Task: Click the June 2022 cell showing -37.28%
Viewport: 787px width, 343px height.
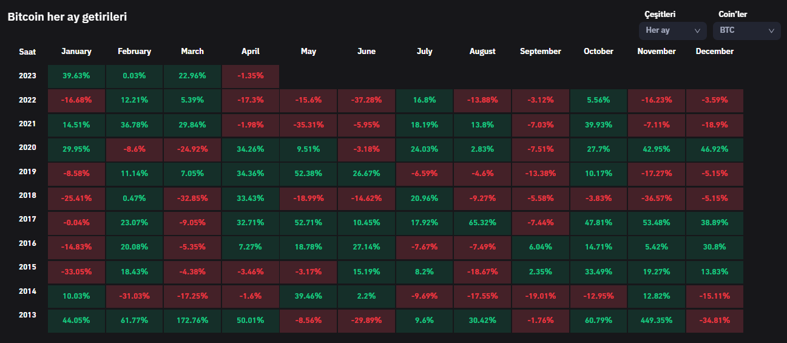Action: [366, 100]
